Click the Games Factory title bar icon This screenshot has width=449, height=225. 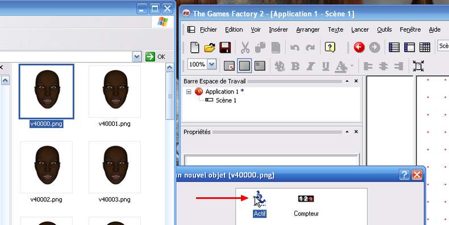186,14
